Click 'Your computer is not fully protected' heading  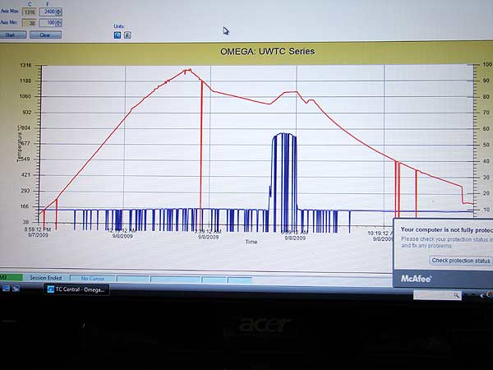click(x=446, y=229)
